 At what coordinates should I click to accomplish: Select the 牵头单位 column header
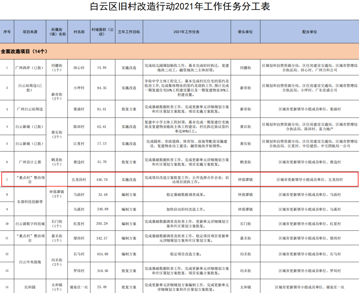pyautogui.click(x=245, y=32)
